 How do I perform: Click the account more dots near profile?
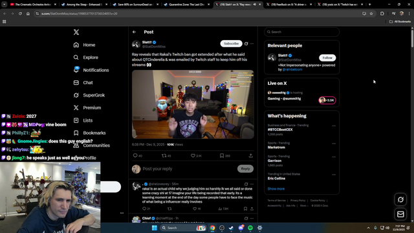click(122, 213)
